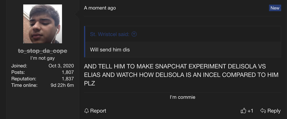The height and width of the screenshot is (119, 287).
Task: Click the "I'm commie" signature text
Action: point(182,97)
